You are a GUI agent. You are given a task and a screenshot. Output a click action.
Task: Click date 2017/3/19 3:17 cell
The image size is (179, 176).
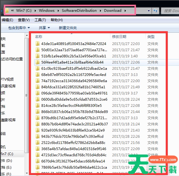[125, 93]
